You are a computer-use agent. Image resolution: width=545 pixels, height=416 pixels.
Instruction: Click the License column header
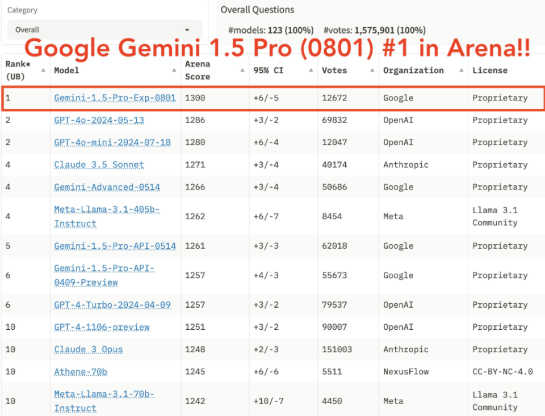coord(489,70)
